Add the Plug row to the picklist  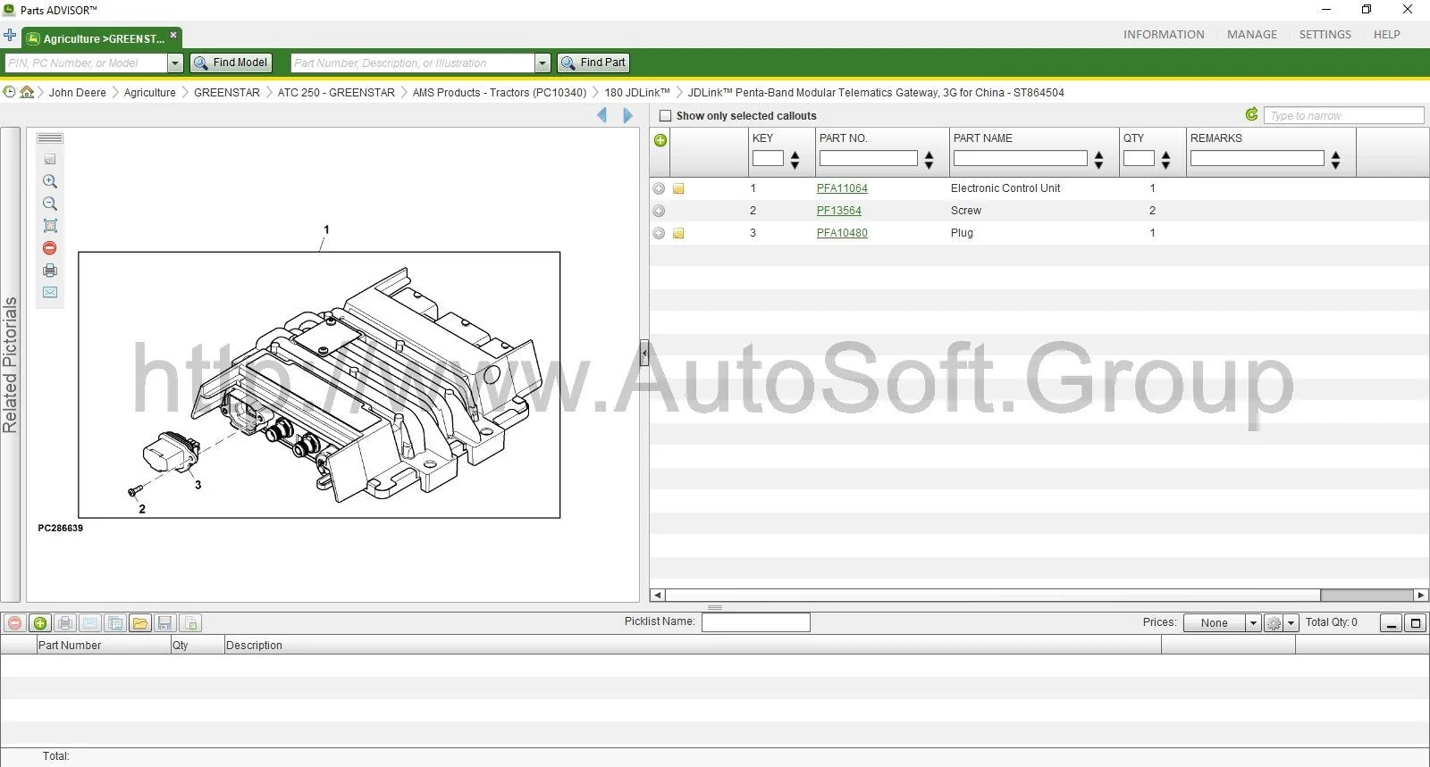(659, 233)
